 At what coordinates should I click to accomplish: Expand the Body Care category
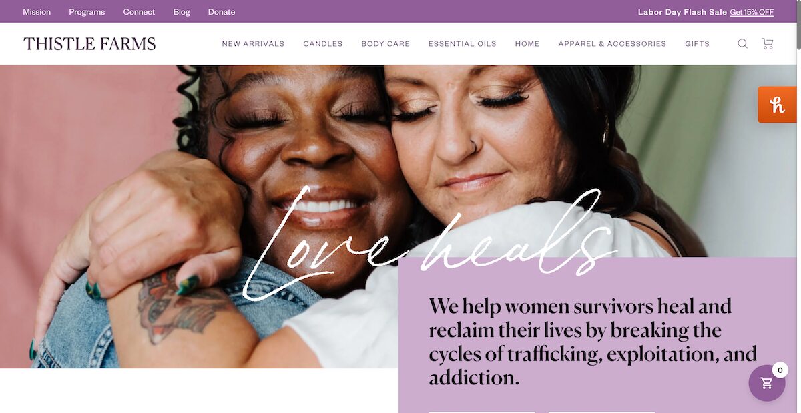tap(386, 44)
